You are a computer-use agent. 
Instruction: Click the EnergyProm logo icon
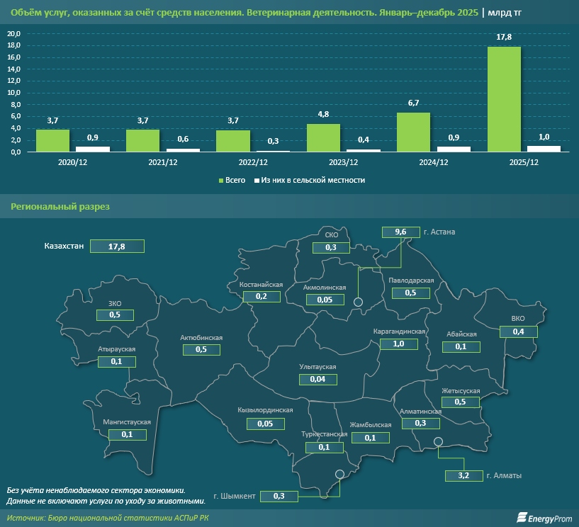[x=522, y=518]
